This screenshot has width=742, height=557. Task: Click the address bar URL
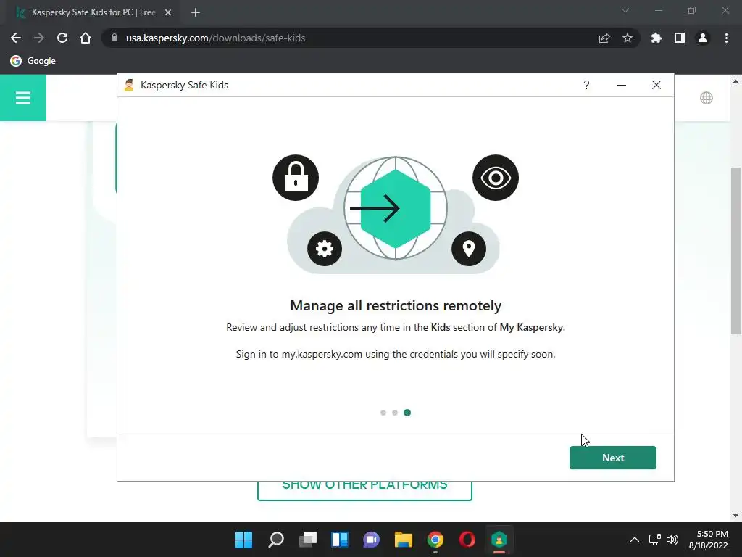(x=215, y=38)
